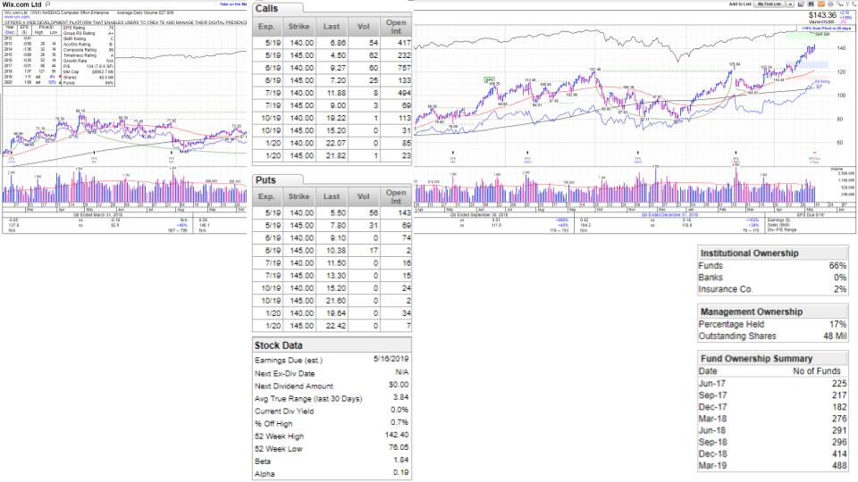Click the Puts last price 5.50

[338, 213]
